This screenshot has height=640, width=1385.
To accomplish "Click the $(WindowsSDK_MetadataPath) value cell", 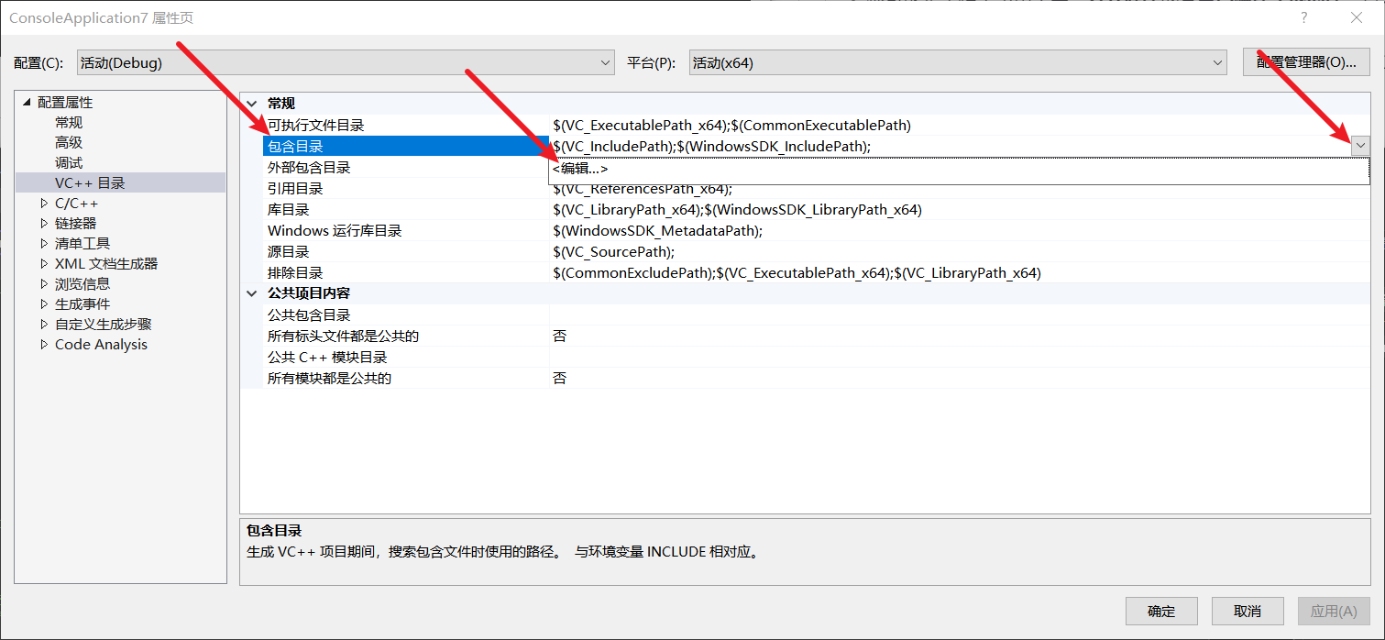I will click(x=960, y=230).
